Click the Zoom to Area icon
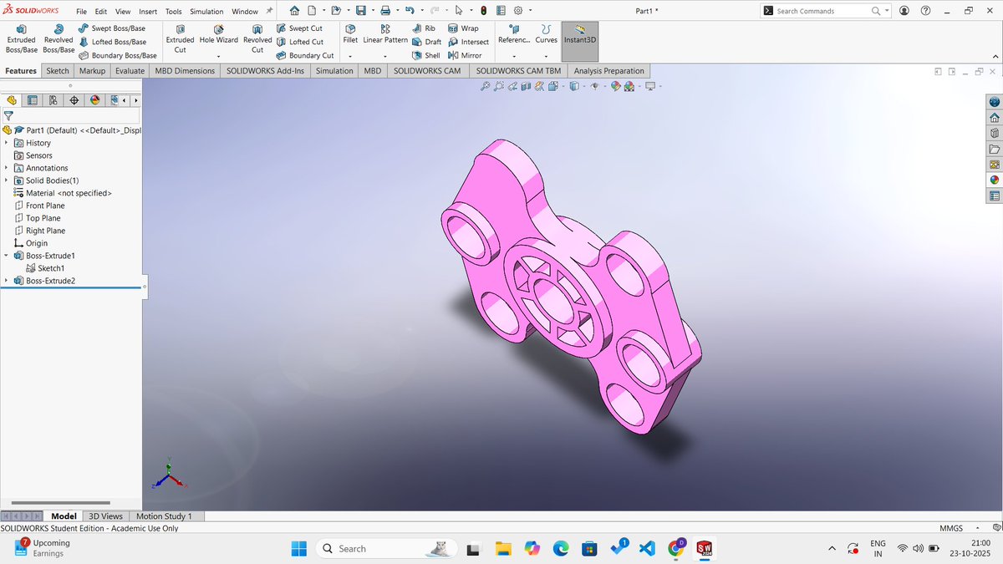 click(x=499, y=86)
